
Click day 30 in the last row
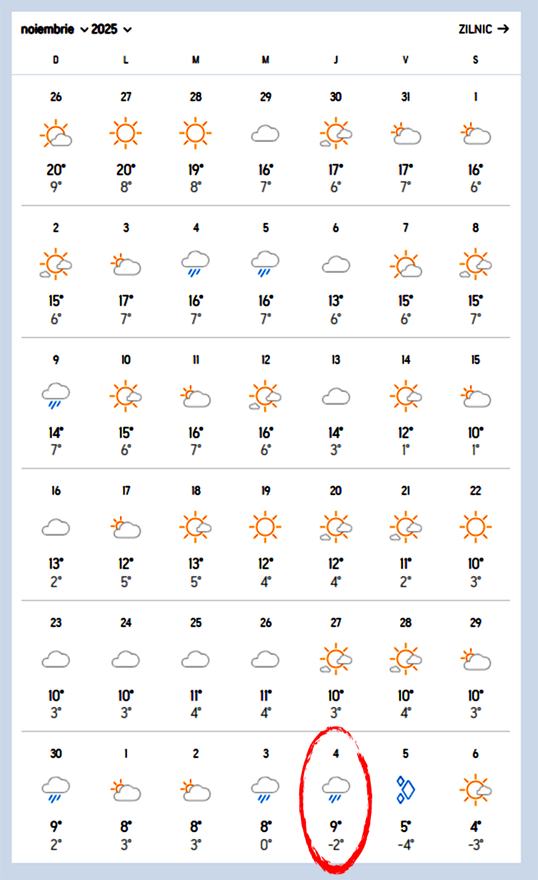56,754
